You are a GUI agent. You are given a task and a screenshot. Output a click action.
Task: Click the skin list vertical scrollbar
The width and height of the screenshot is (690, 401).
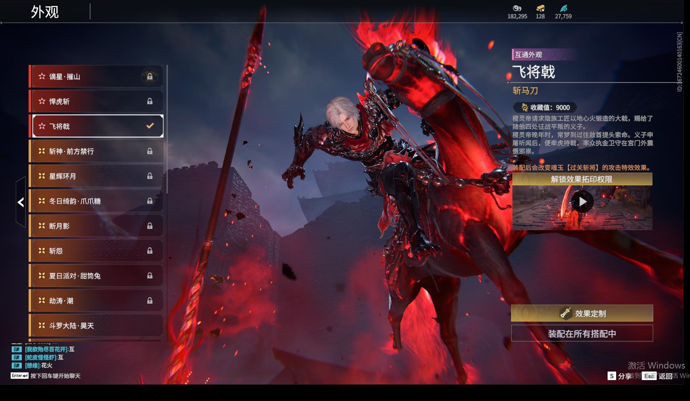[167, 129]
